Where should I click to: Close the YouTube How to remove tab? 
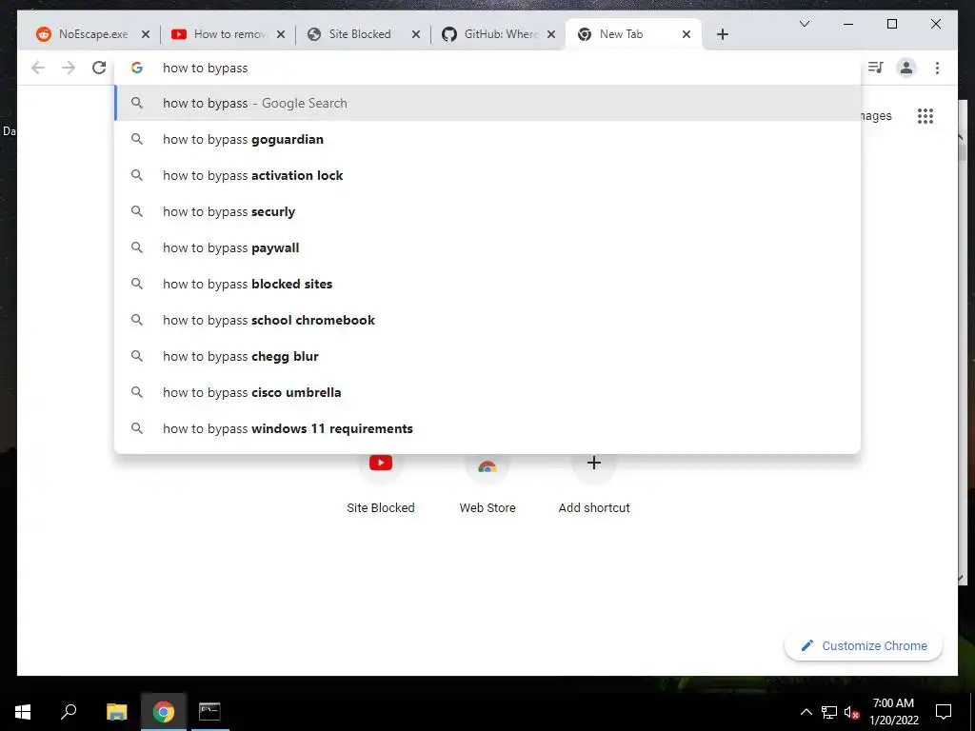point(281,34)
